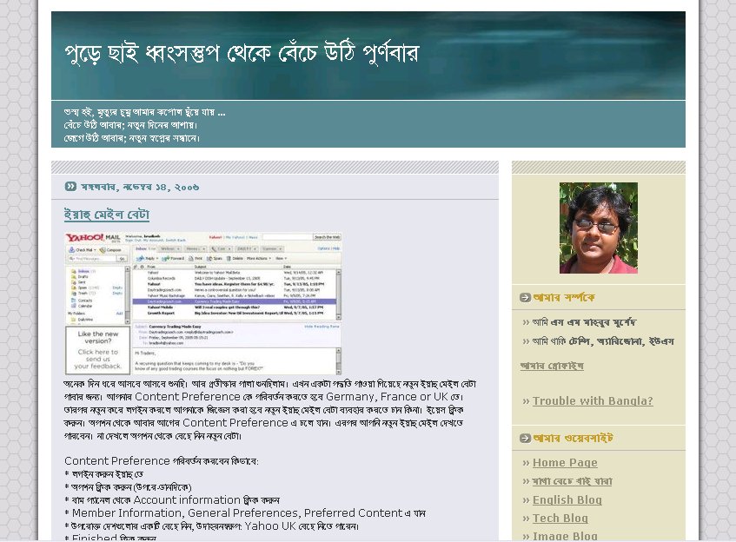This screenshot has width=736, height=542.
Task: Click the bullet line mentioning Account information
Action: click(x=172, y=500)
